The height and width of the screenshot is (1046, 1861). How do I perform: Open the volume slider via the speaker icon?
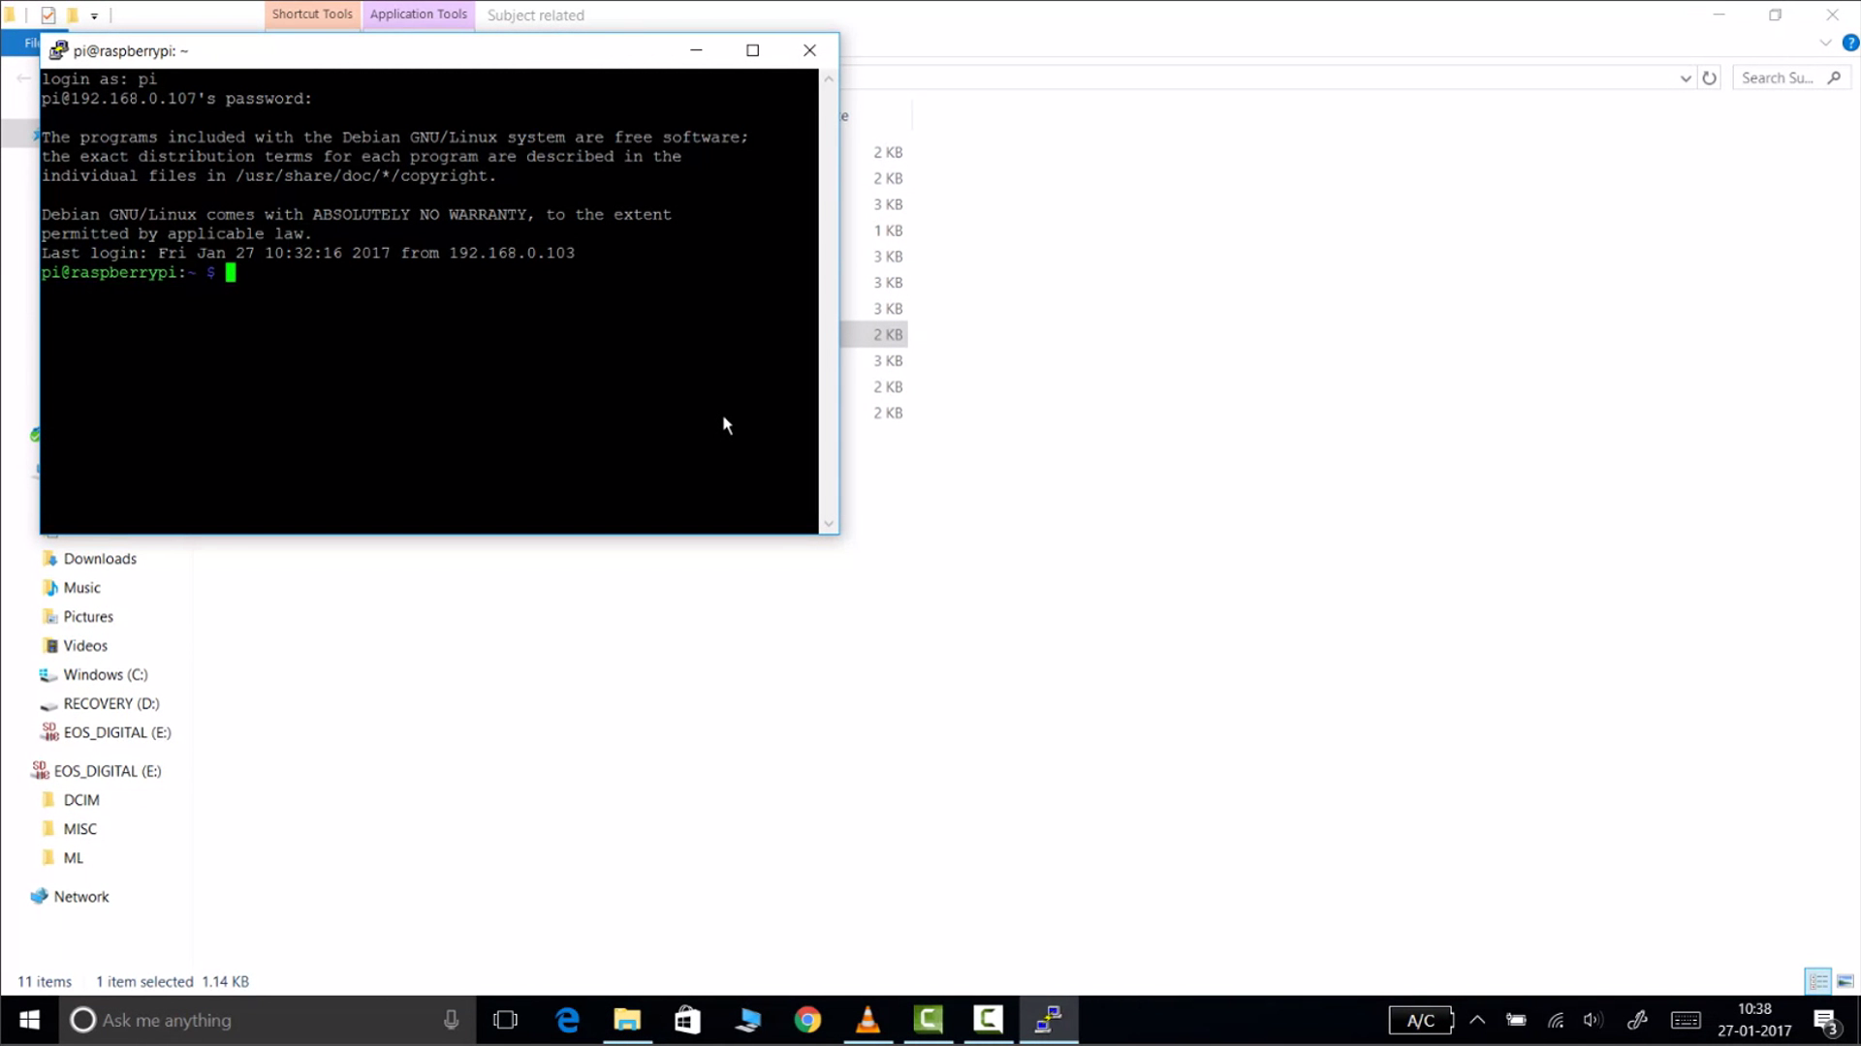coord(1594,1020)
